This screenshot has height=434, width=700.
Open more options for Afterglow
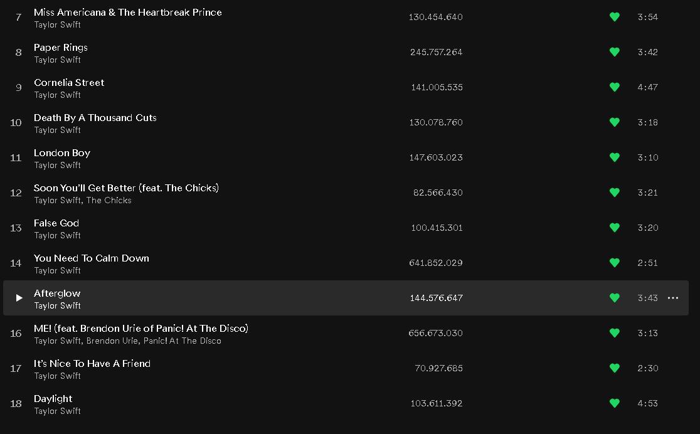pos(673,298)
